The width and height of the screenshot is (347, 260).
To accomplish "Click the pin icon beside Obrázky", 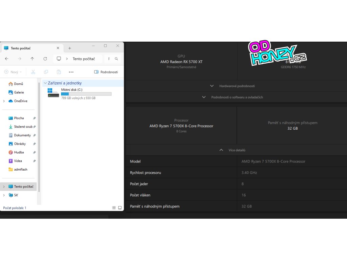I will (34, 144).
